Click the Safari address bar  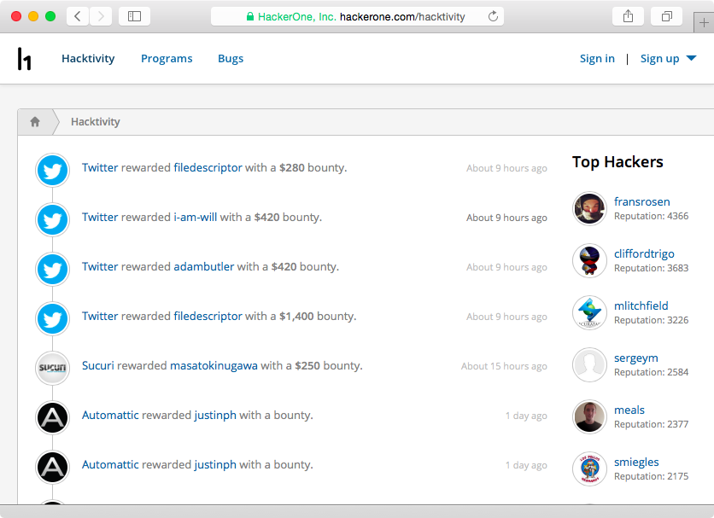click(x=357, y=16)
